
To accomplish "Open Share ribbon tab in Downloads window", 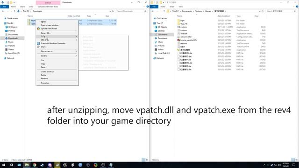I will point(22,7).
